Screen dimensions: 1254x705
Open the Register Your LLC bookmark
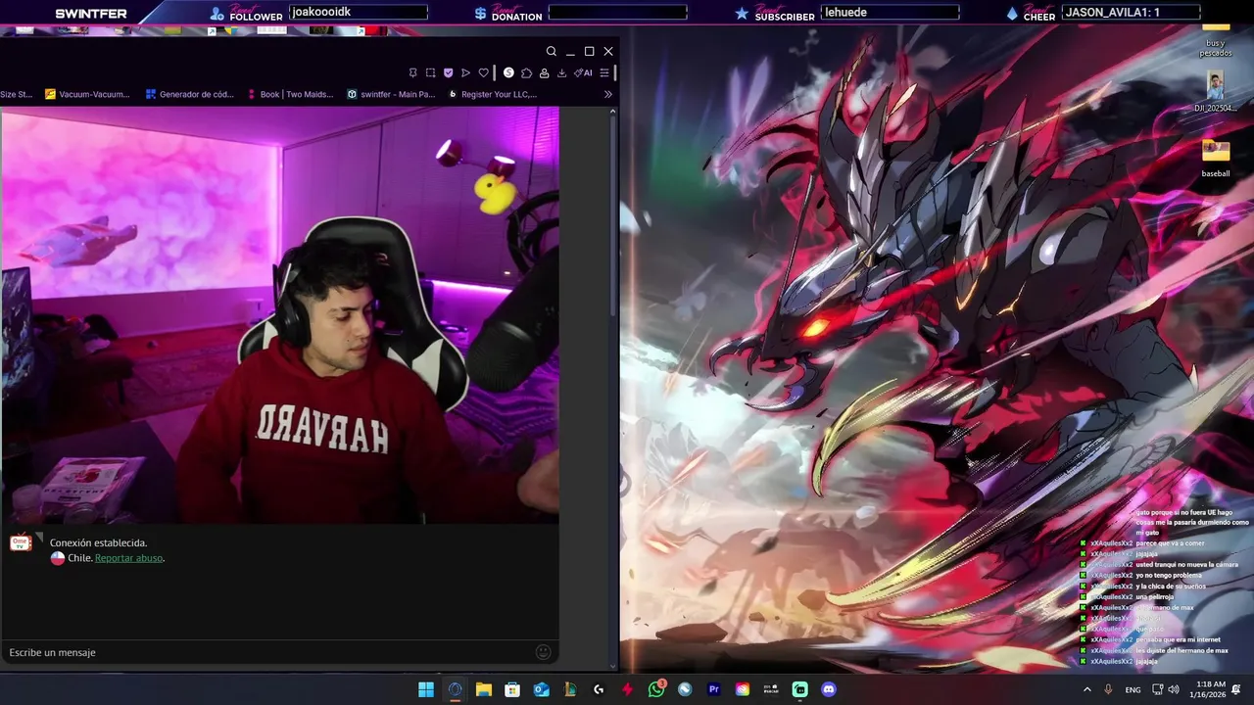[x=493, y=94]
